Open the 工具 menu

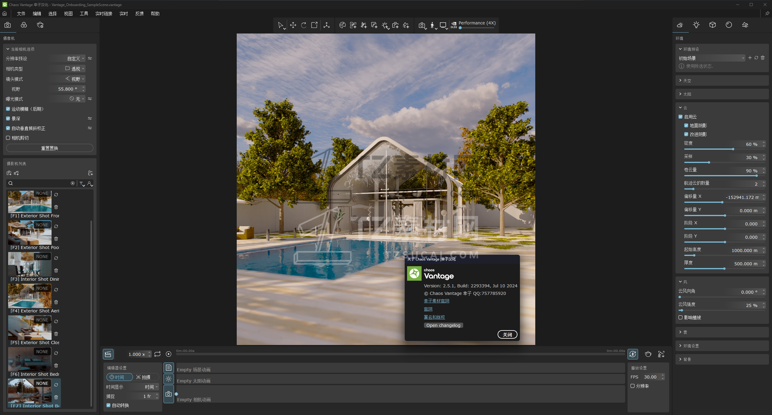click(x=84, y=14)
